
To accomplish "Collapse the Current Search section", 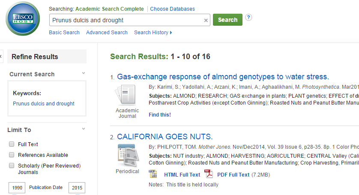I will (84, 74).
